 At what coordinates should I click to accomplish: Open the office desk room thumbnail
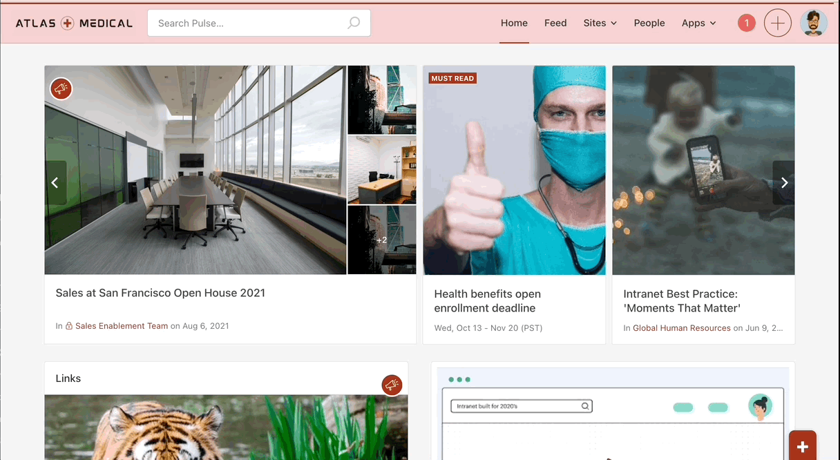click(x=382, y=170)
